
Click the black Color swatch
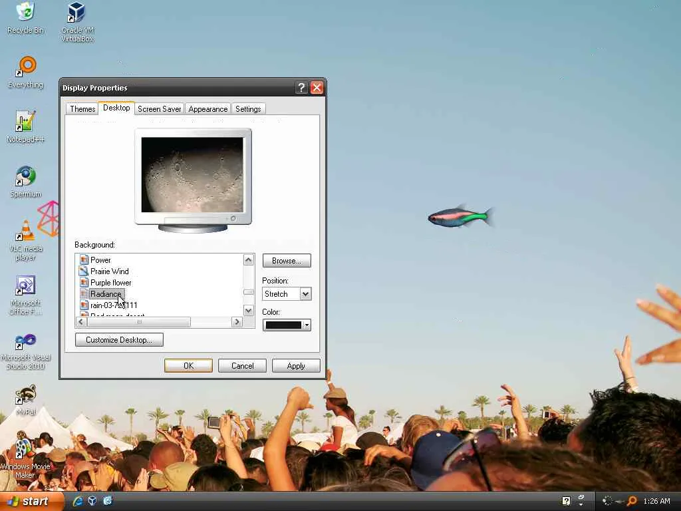pyautogui.click(x=283, y=325)
